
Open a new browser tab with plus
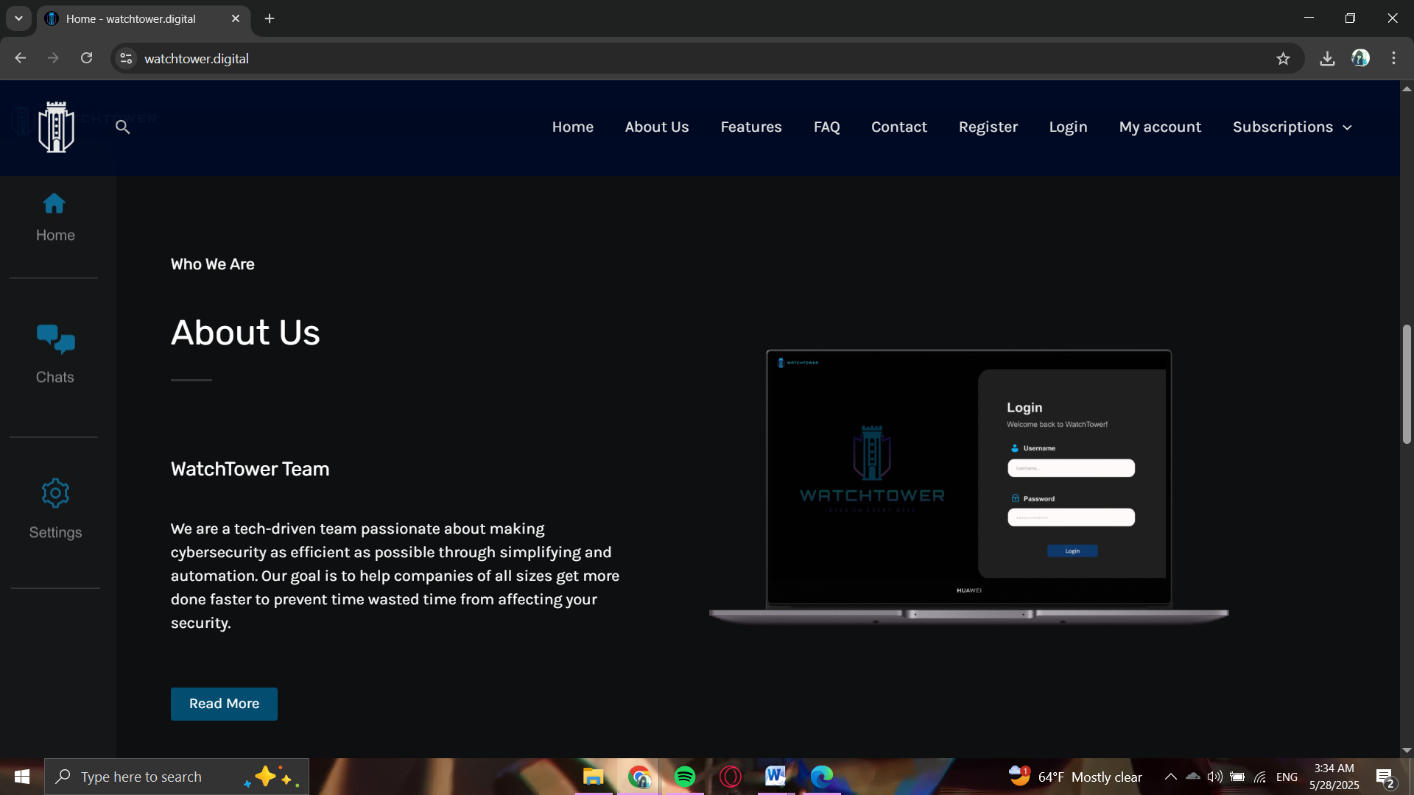[x=270, y=18]
